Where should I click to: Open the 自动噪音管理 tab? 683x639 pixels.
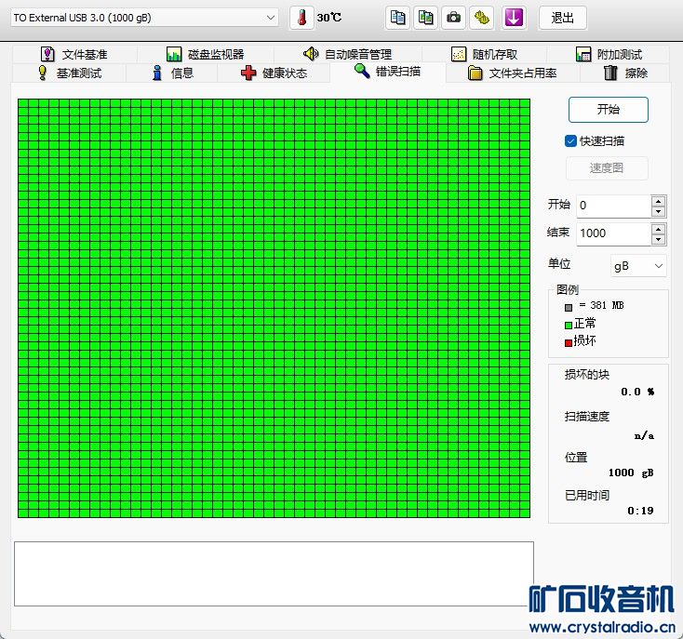(x=348, y=54)
